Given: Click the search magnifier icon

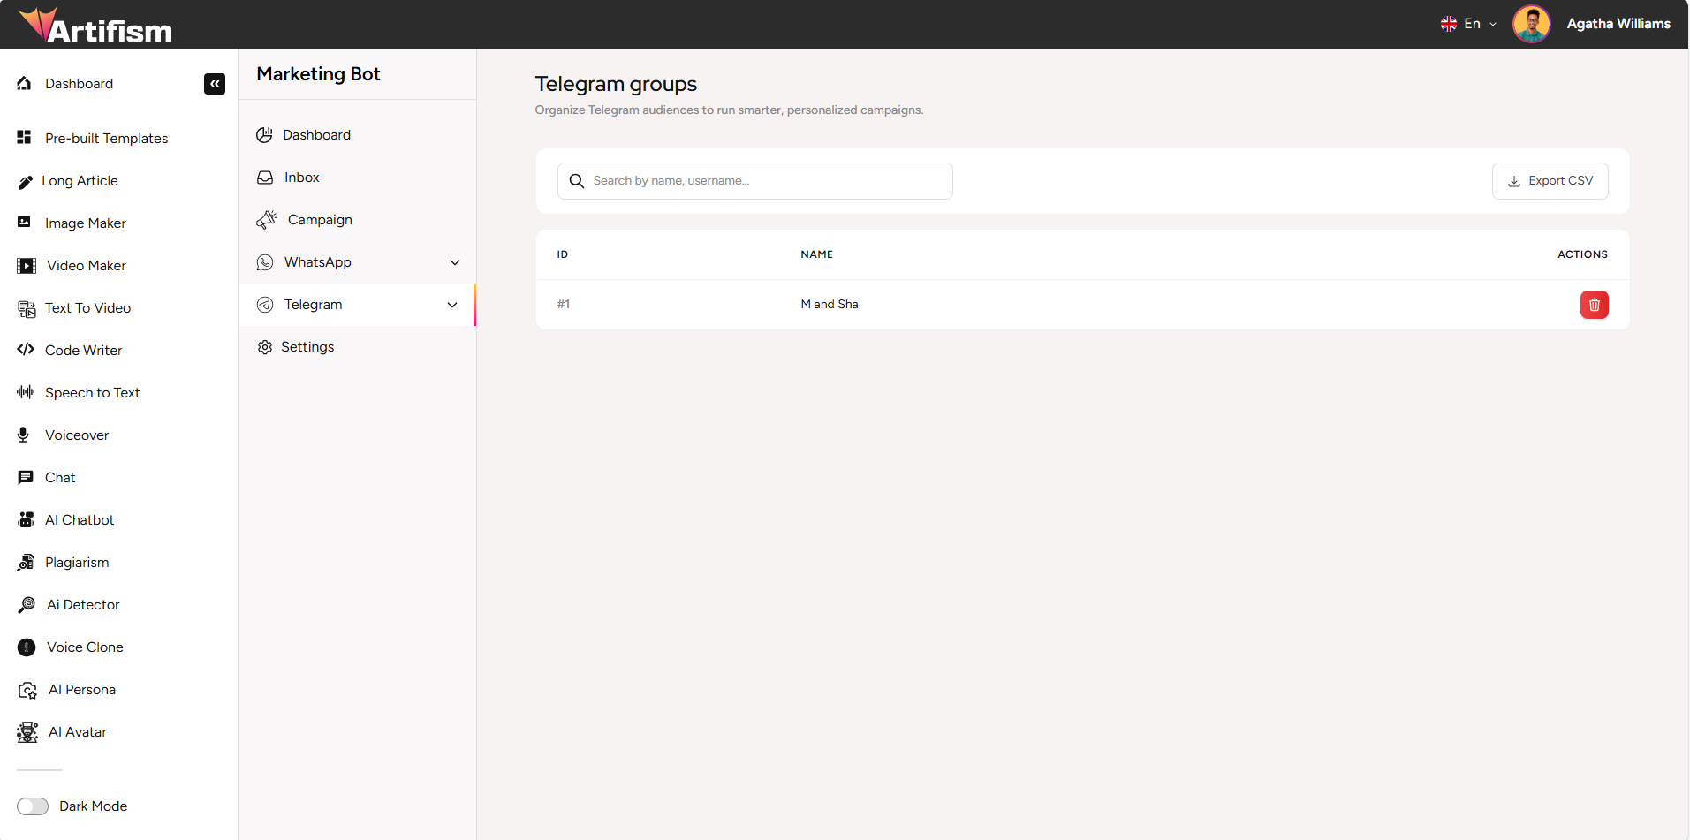Looking at the screenshot, I should 576,180.
